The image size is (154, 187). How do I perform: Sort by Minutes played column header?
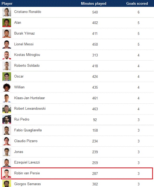click(x=94, y=4)
